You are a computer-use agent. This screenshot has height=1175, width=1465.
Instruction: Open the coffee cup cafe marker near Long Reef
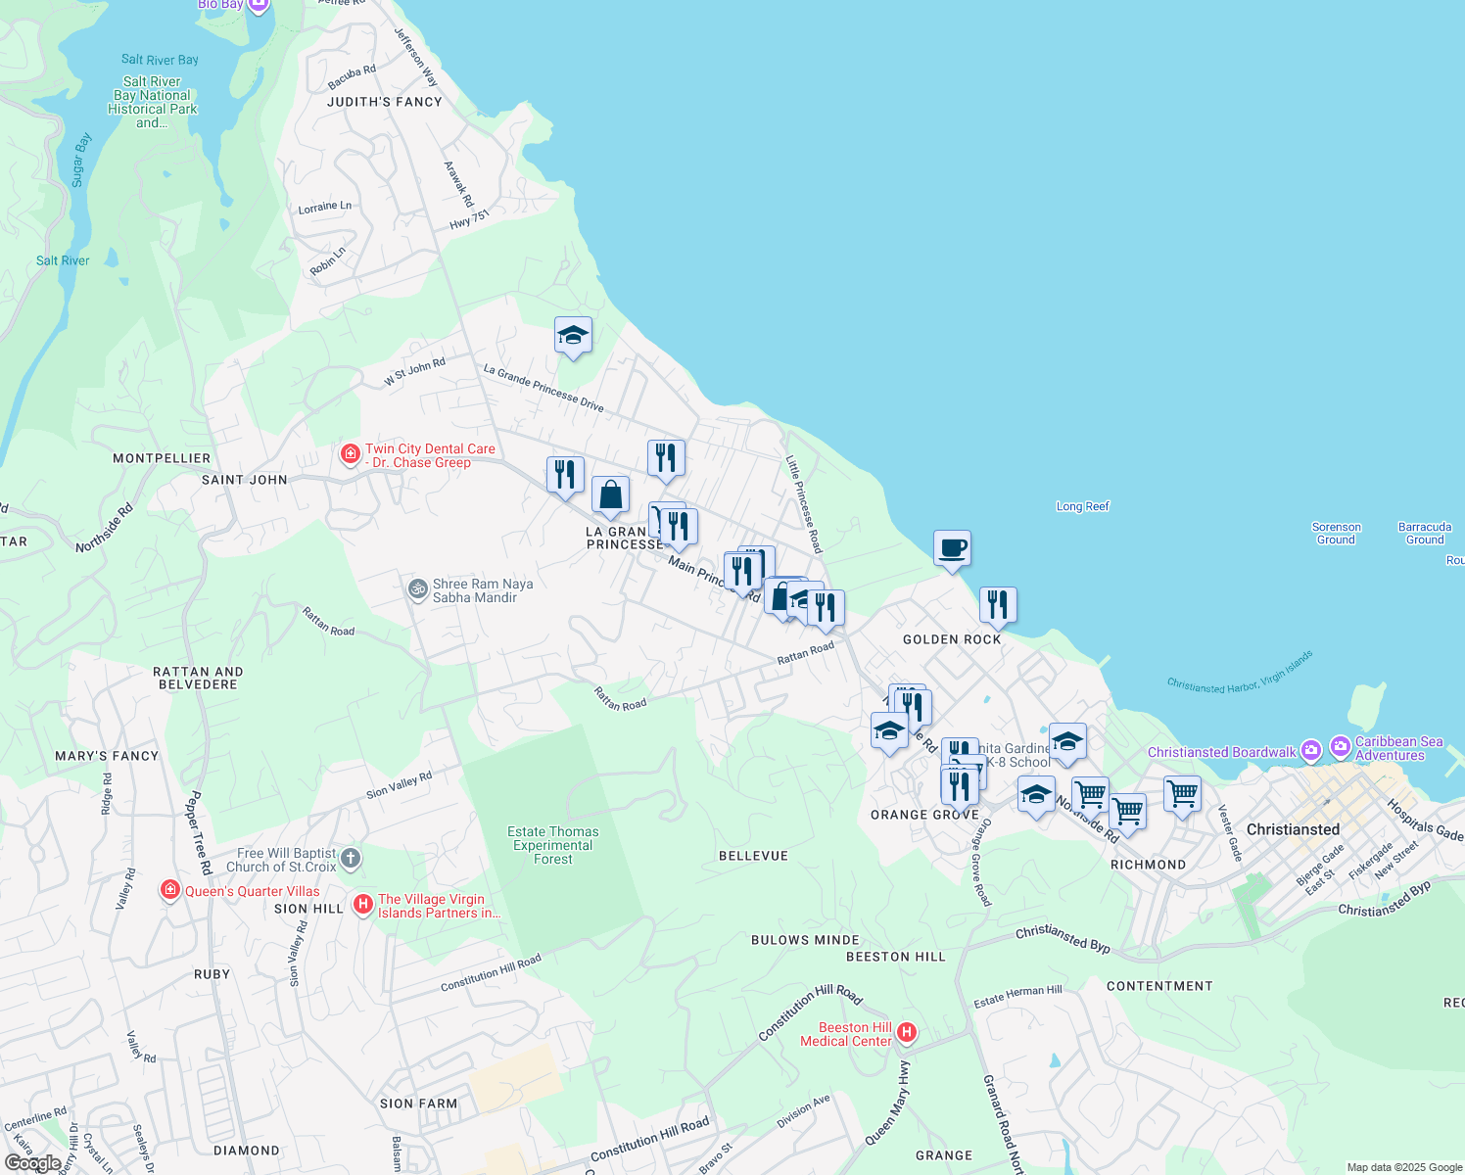(952, 549)
